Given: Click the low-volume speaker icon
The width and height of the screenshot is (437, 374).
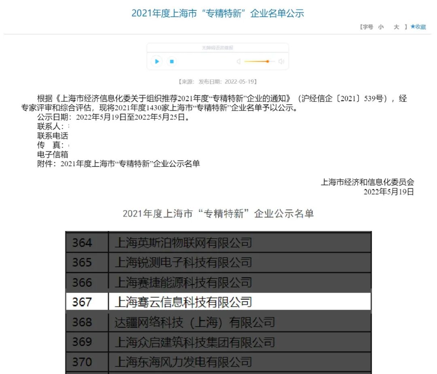Looking at the screenshot, I should (x=238, y=61).
